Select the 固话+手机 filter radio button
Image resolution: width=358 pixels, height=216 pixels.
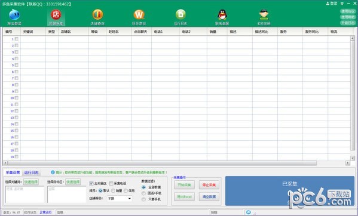click(143, 193)
